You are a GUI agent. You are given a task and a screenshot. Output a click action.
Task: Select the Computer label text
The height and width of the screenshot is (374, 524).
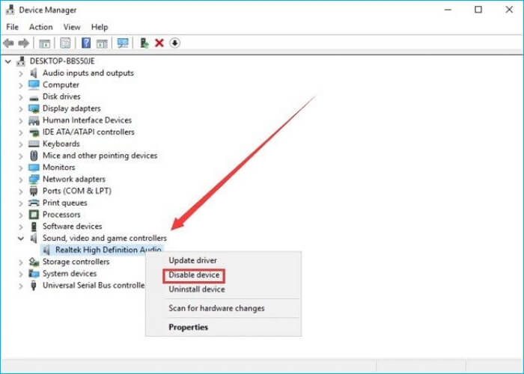(61, 85)
